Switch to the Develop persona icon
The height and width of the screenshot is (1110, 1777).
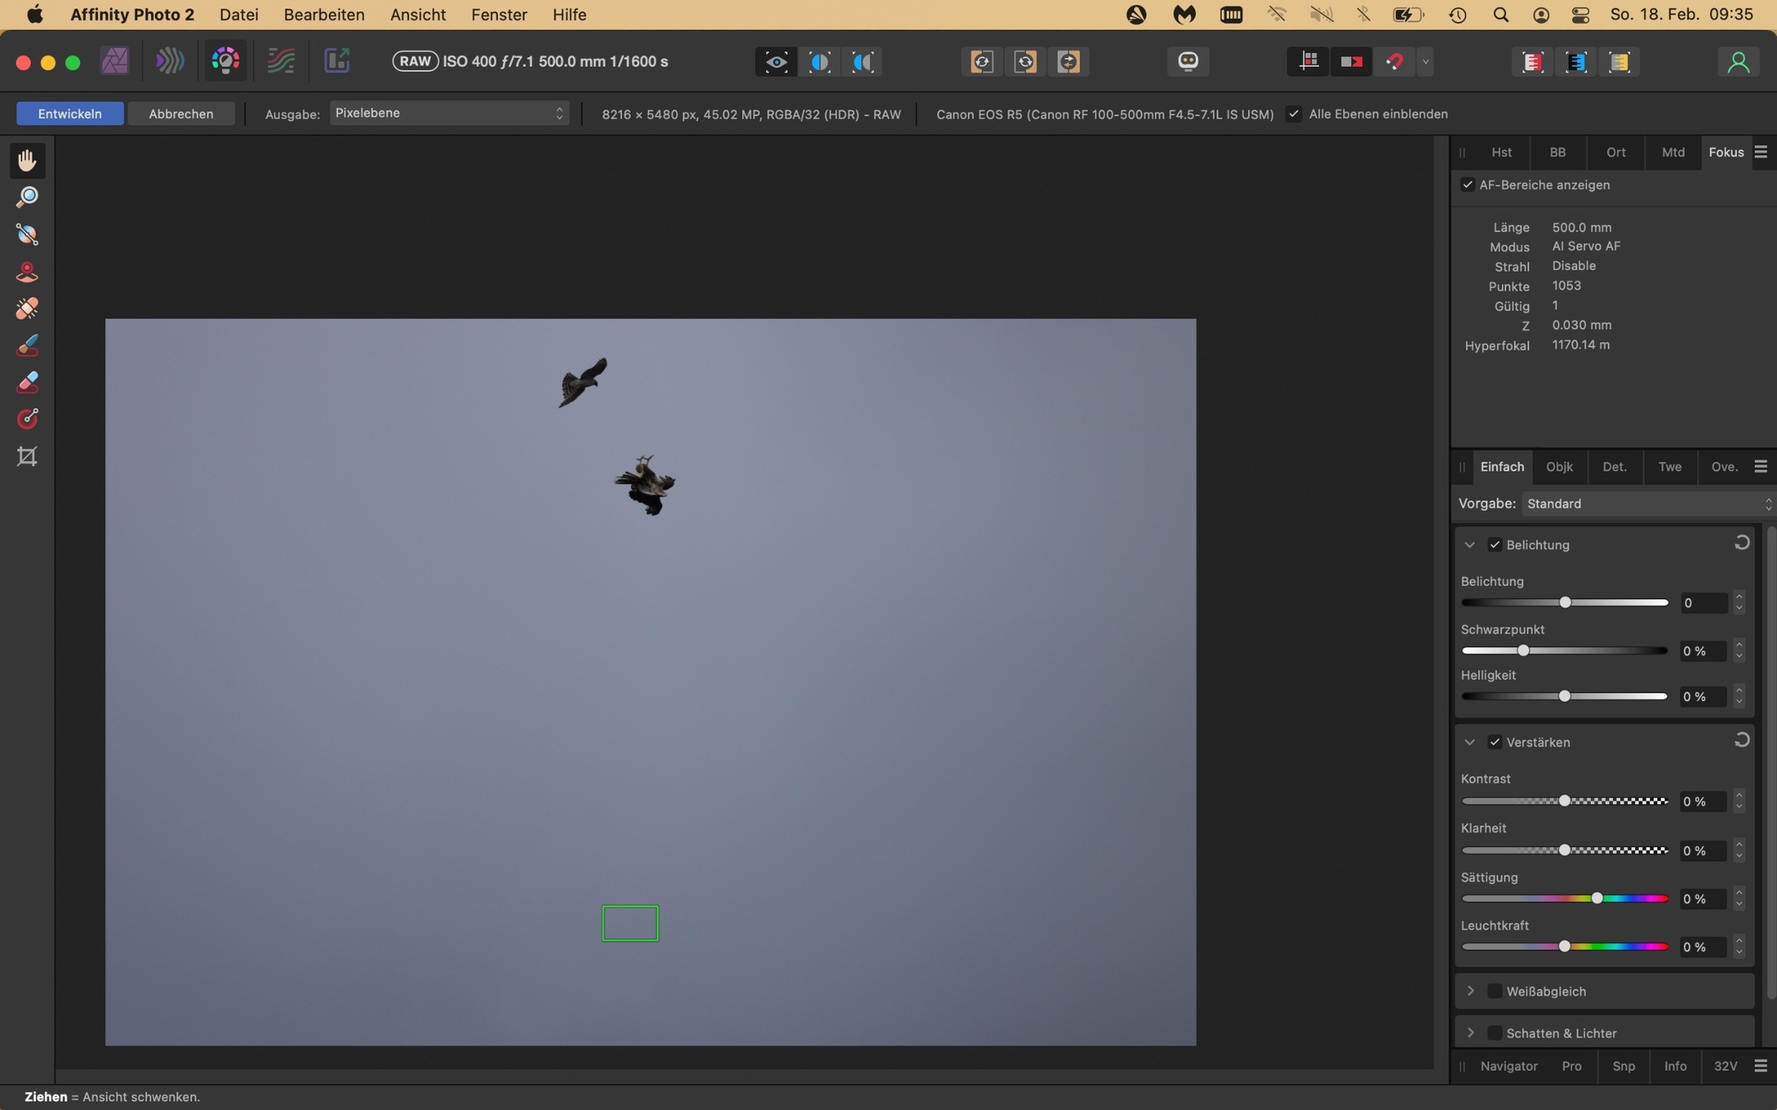point(225,61)
